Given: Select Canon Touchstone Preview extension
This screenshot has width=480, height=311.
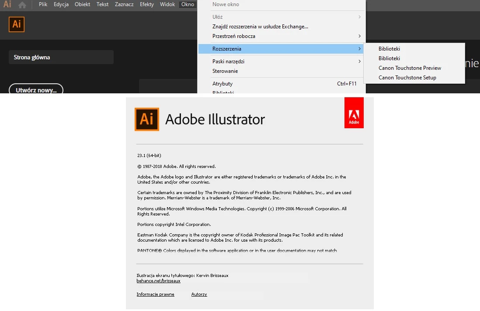Looking at the screenshot, I should 414,68.
